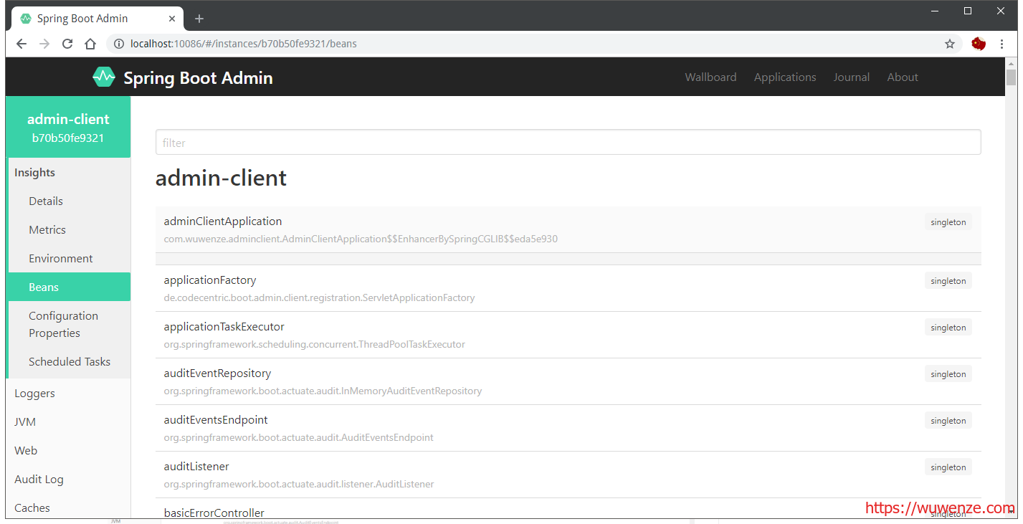Open Audit Log in the sidebar
This screenshot has height=524, width=1023.
(68, 479)
